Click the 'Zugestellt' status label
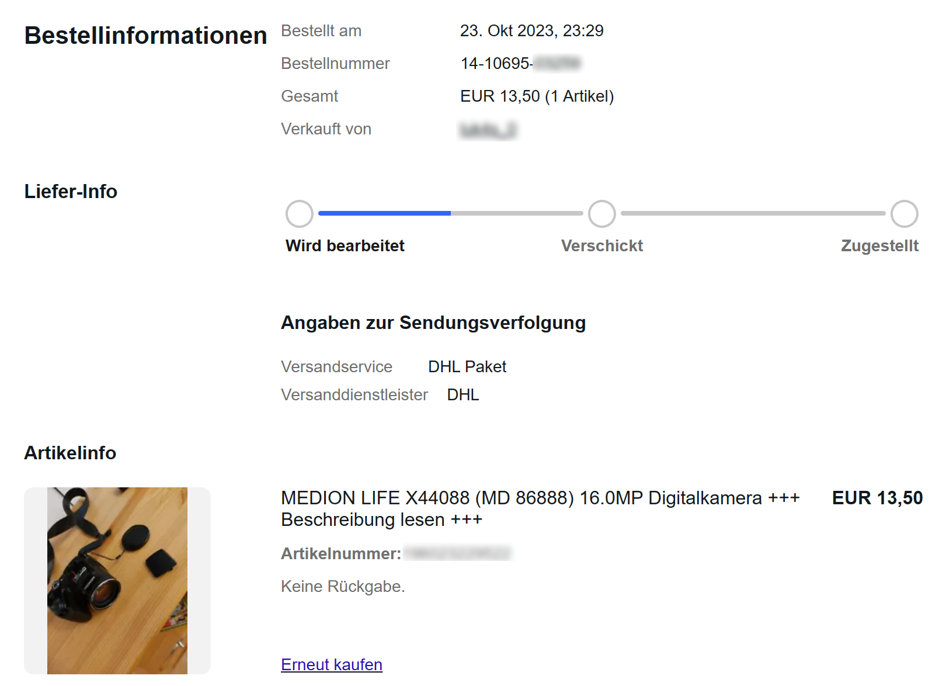Viewport: 939px width, 686px height. coord(879,245)
